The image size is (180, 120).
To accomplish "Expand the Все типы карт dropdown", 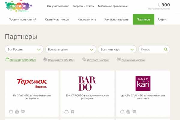I will pos(117,49).
